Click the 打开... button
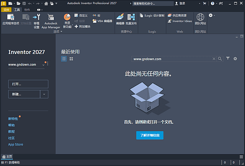This screenshot has height=166, width=245. coord(28,84)
